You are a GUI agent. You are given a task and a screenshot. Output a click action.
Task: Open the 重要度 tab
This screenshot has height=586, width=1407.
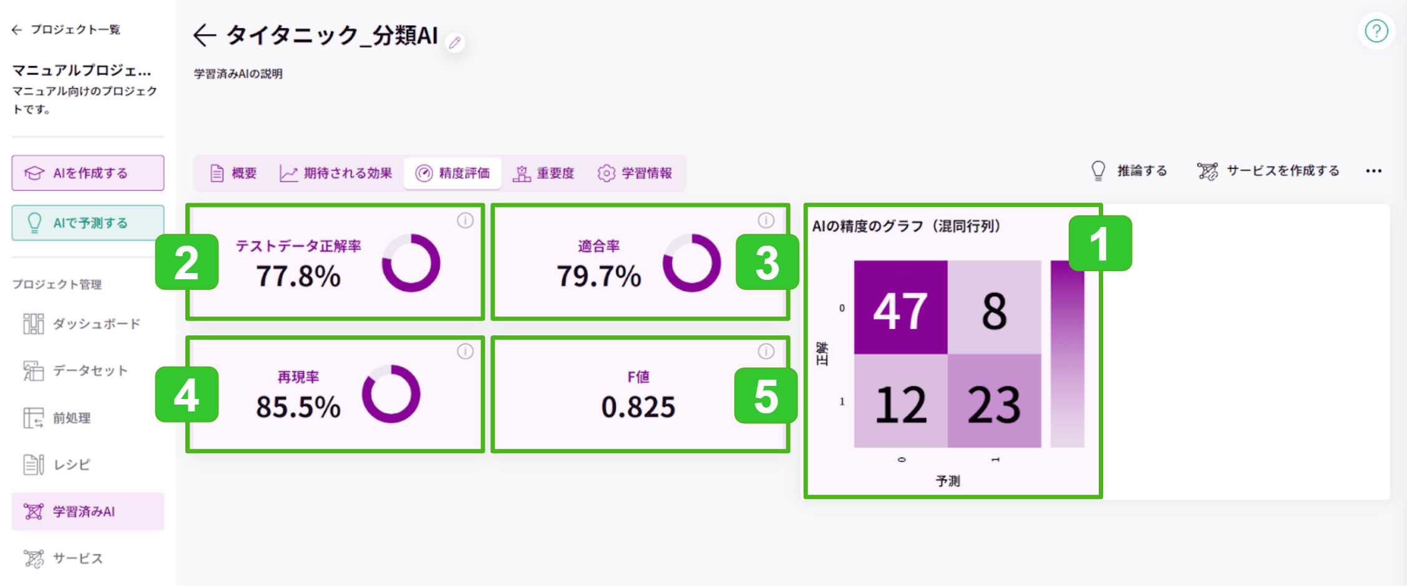click(543, 173)
